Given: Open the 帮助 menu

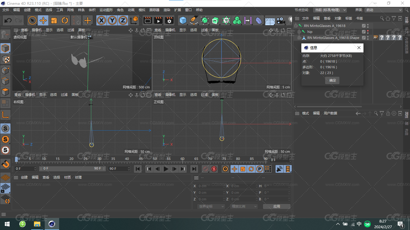Looking at the screenshot, I should point(199,10).
